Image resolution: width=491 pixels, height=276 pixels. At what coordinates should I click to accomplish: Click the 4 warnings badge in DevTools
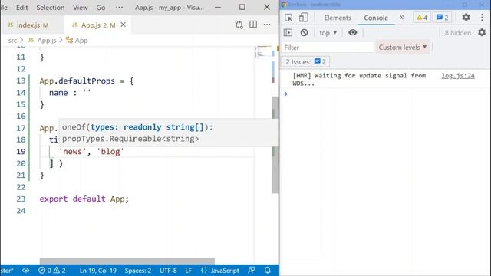pyautogui.click(x=422, y=18)
